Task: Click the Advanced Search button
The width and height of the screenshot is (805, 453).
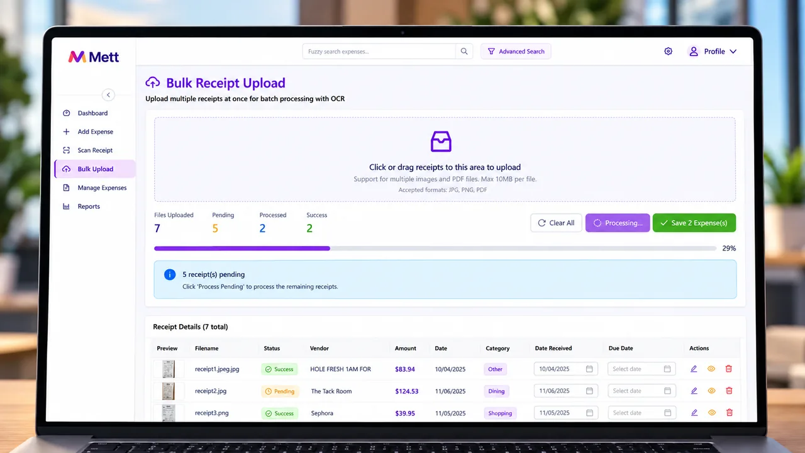Action: click(516, 52)
